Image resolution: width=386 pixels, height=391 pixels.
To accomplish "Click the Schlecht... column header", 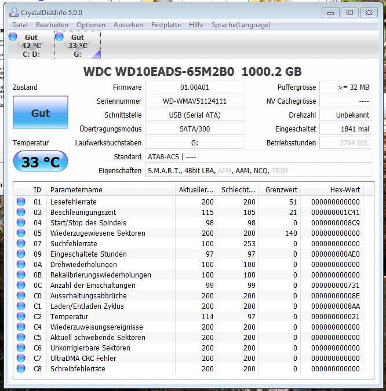I will click(x=238, y=190).
